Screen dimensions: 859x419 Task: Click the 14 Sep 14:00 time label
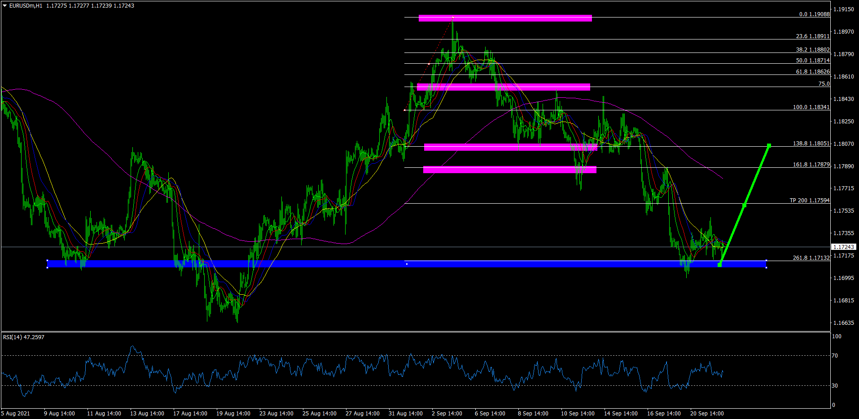pos(621,414)
